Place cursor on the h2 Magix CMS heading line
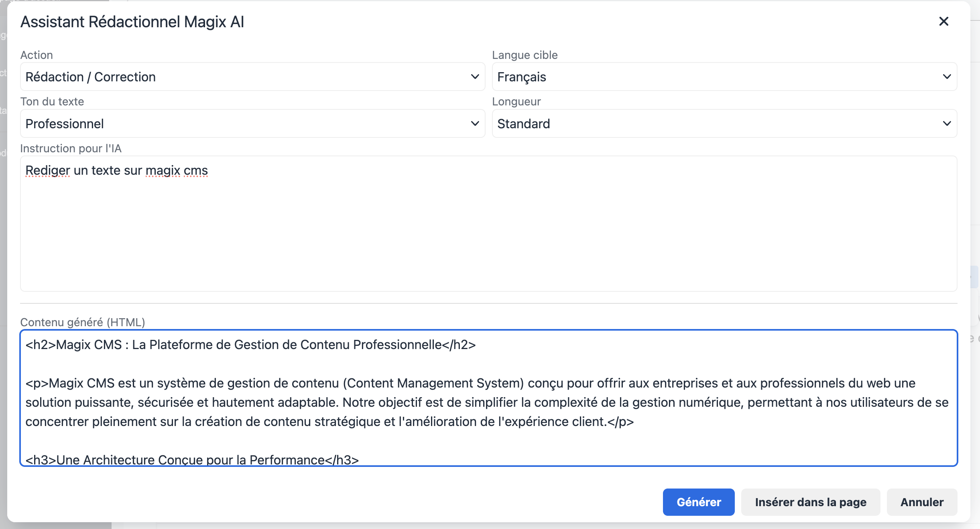 pyautogui.click(x=250, y=345)
